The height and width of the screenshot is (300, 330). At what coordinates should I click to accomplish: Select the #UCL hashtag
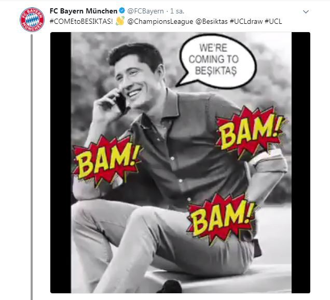273,21
